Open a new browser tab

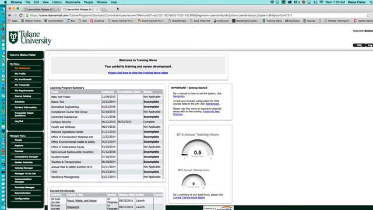coord(104,9)
